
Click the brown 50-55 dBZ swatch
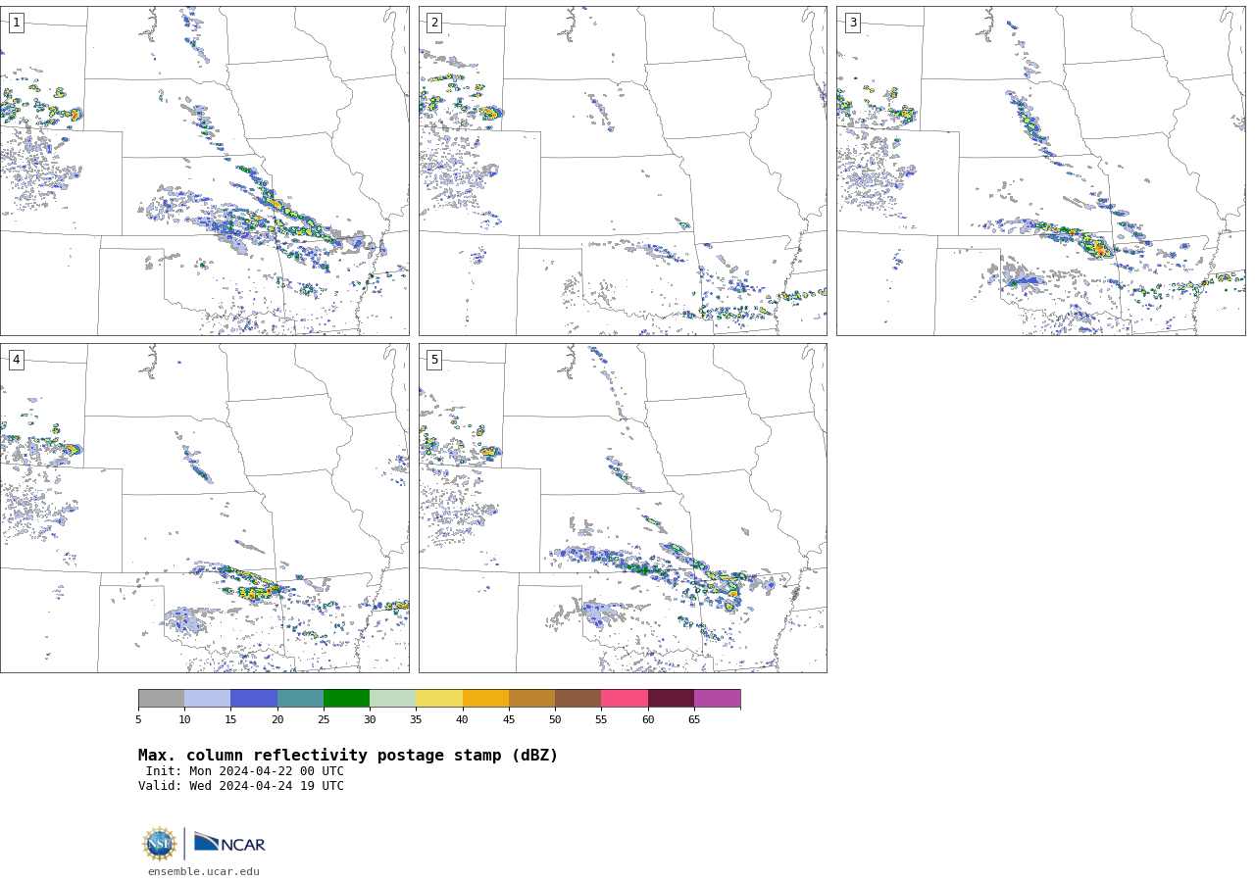click(577, 698)
